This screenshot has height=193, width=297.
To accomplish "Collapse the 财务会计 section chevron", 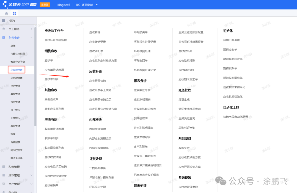I will [31, 38].
